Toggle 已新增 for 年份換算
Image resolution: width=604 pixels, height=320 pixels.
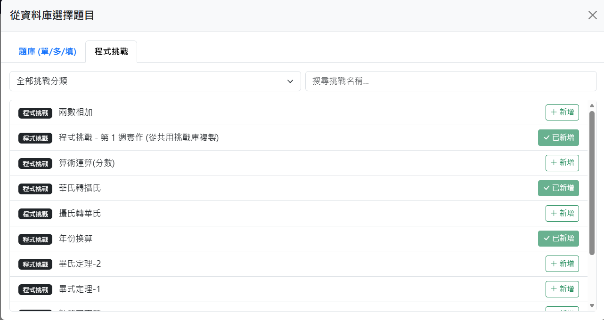click(x=558, y=239)
